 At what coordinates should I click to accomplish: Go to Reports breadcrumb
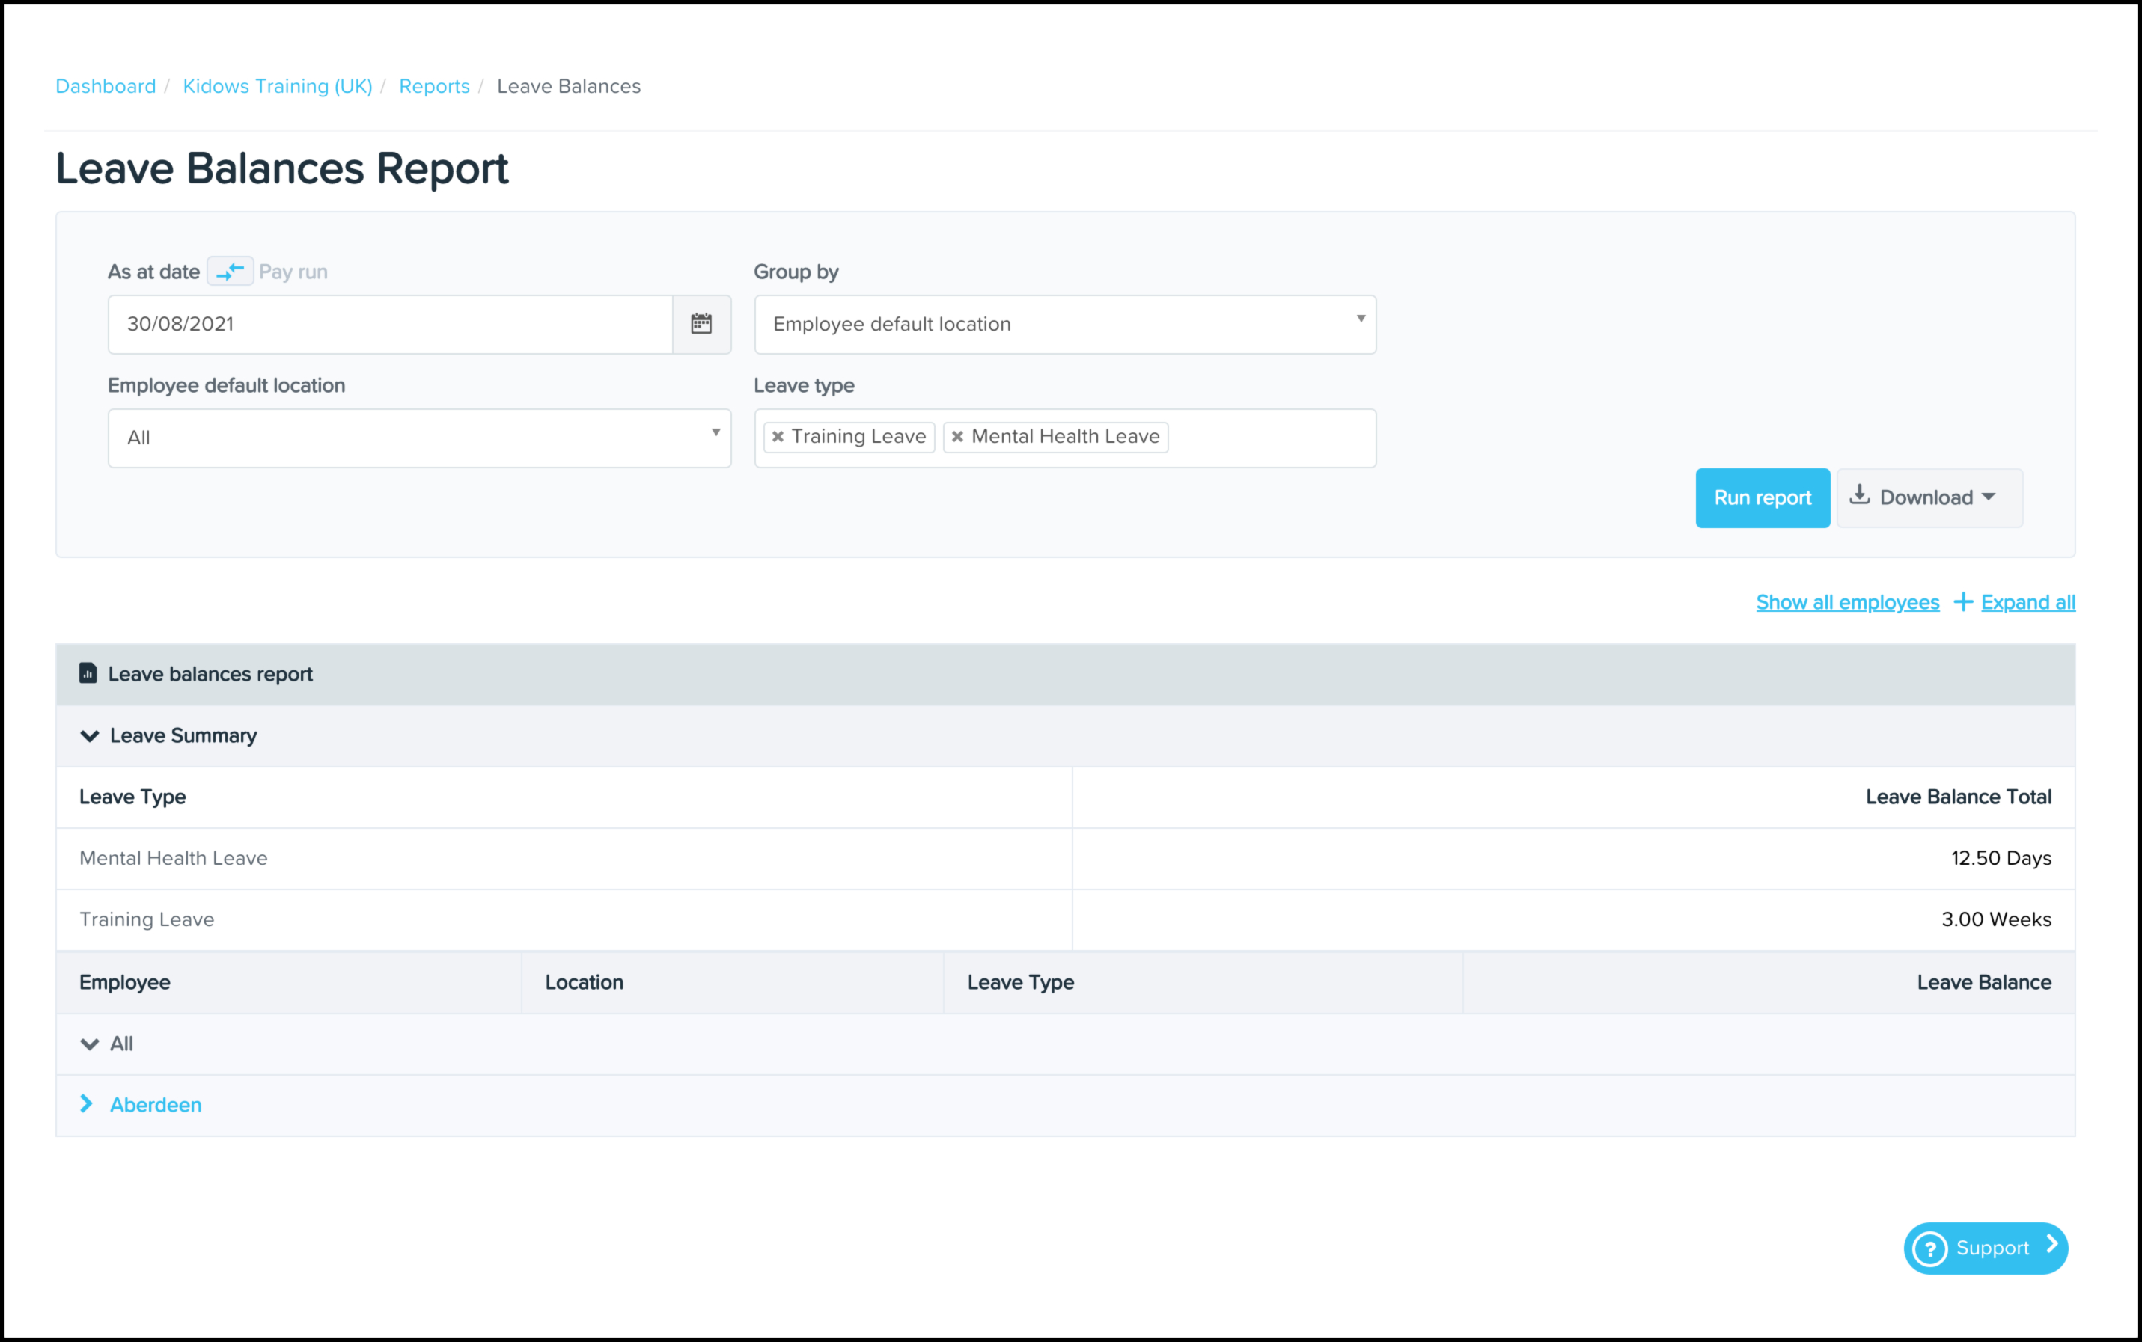pos(433,86)
